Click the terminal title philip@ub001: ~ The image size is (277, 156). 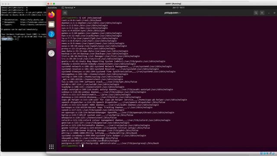click(172, 13)
